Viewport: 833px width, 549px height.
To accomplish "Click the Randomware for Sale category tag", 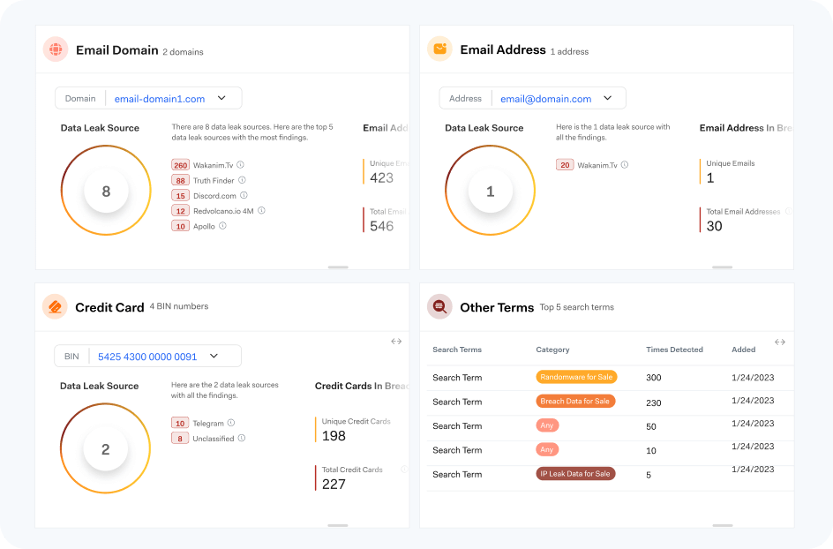I will tap(576, 377).
